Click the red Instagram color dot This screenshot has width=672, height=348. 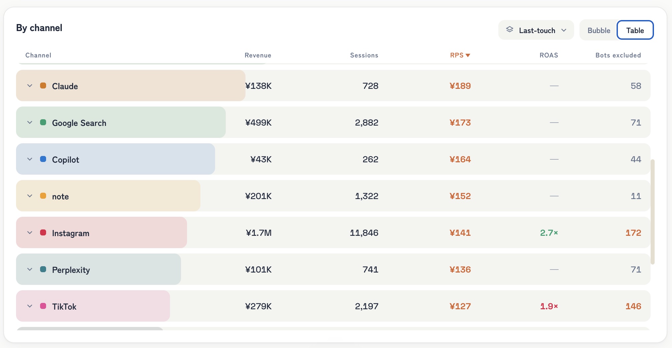point(43,232)
